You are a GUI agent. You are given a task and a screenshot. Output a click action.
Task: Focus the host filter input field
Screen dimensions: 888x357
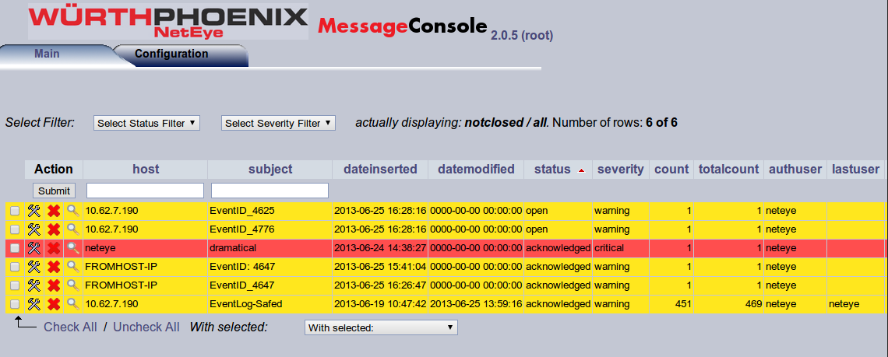click(x=145, y=191)
